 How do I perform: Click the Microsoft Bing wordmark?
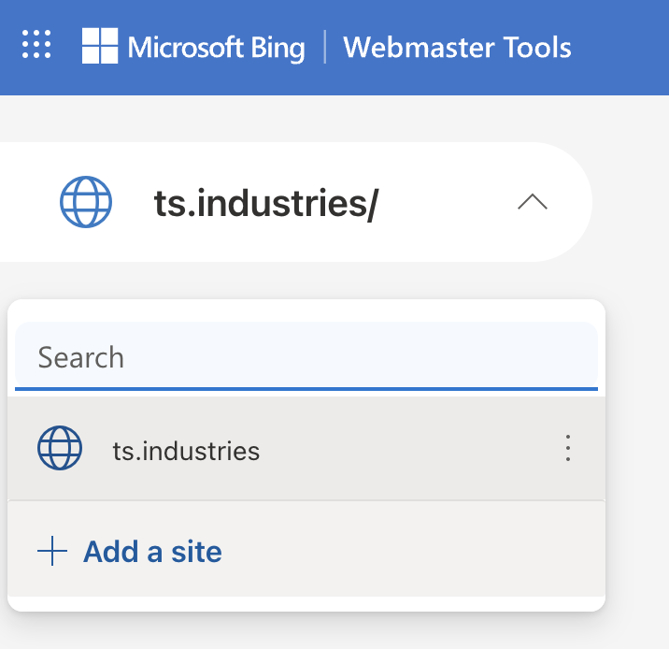pos(216,47)
